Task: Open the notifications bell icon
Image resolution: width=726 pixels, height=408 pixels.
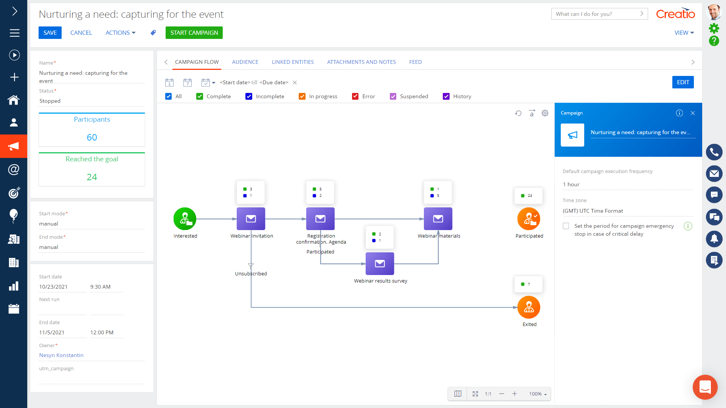Action: click(714, 239)
